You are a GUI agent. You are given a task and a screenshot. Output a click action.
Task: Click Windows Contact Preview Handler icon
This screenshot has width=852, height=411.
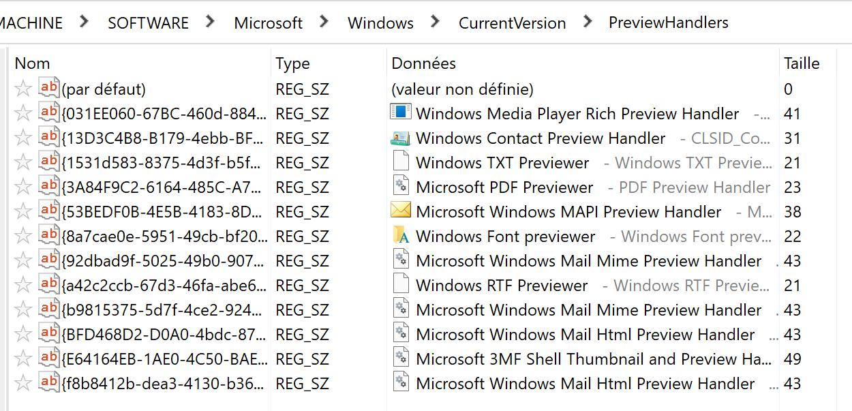pos(401,137)
